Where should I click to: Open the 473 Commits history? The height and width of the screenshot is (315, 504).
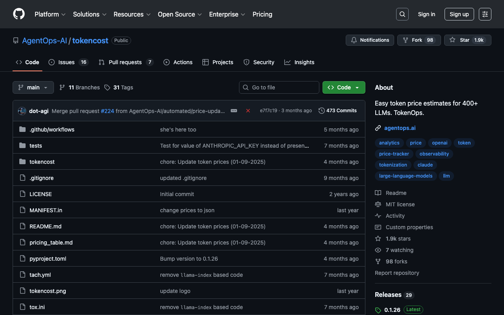point(337,111)
